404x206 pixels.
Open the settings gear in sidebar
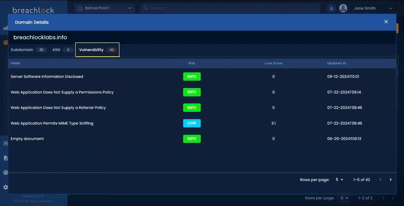[5, 187]
